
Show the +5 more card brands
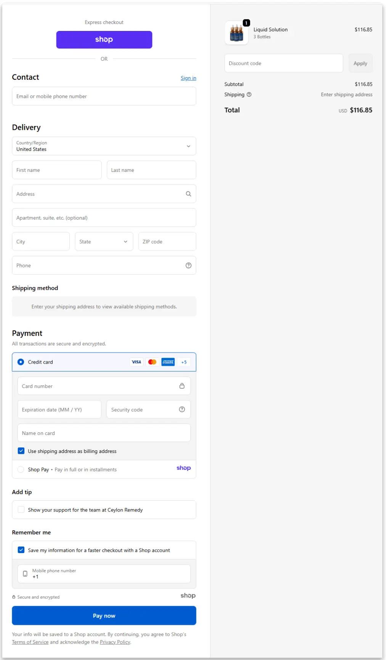point(184,362)
